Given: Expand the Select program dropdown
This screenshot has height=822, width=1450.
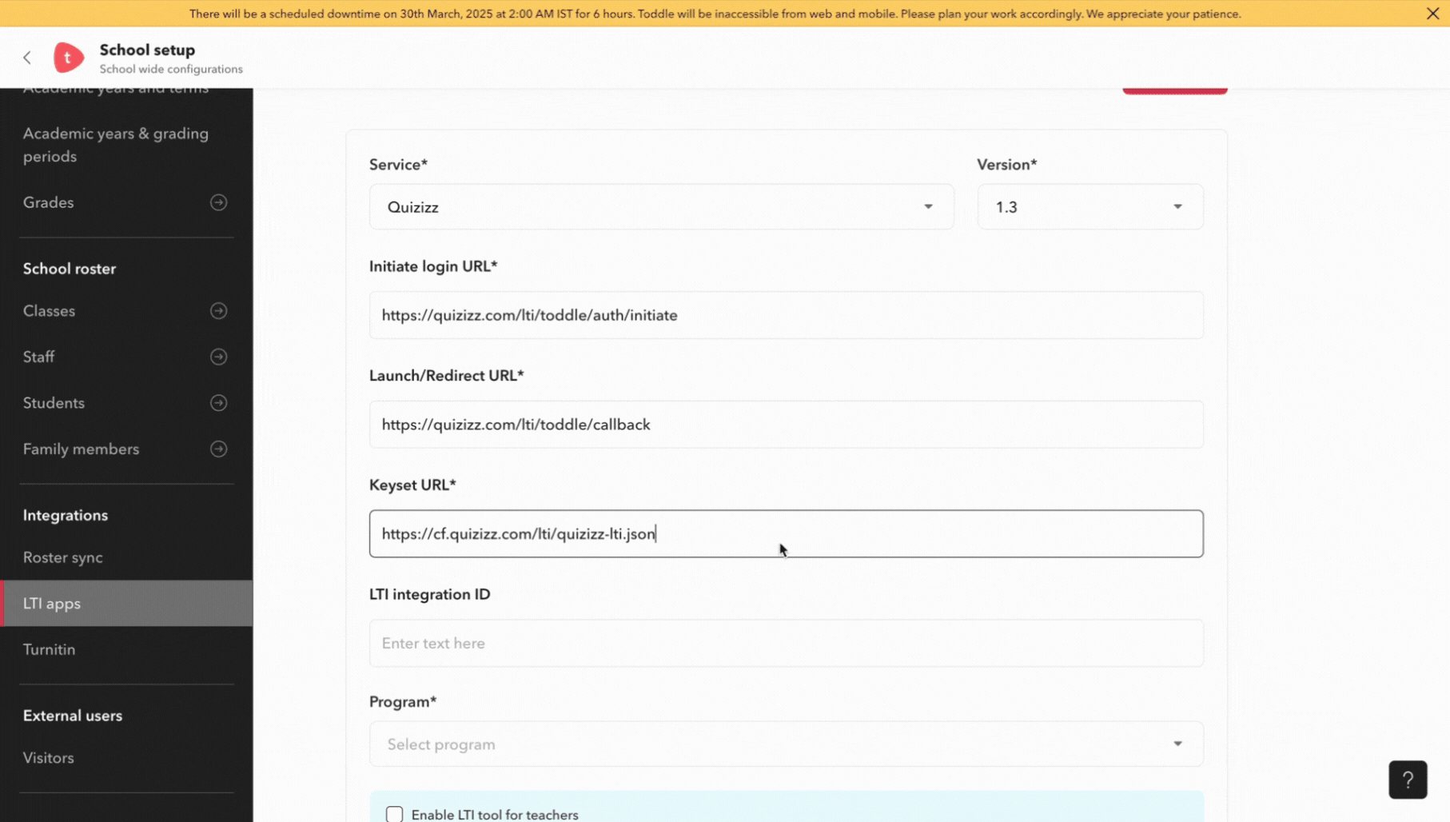Looking at the screenshot, I should [786, 744].
